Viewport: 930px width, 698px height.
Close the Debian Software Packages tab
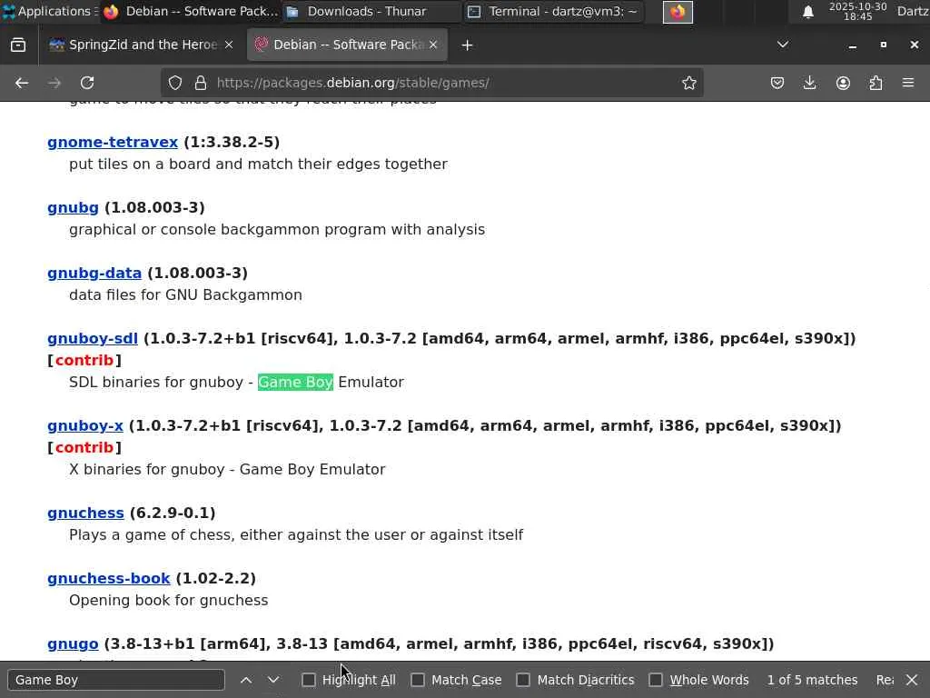[433, 45]
